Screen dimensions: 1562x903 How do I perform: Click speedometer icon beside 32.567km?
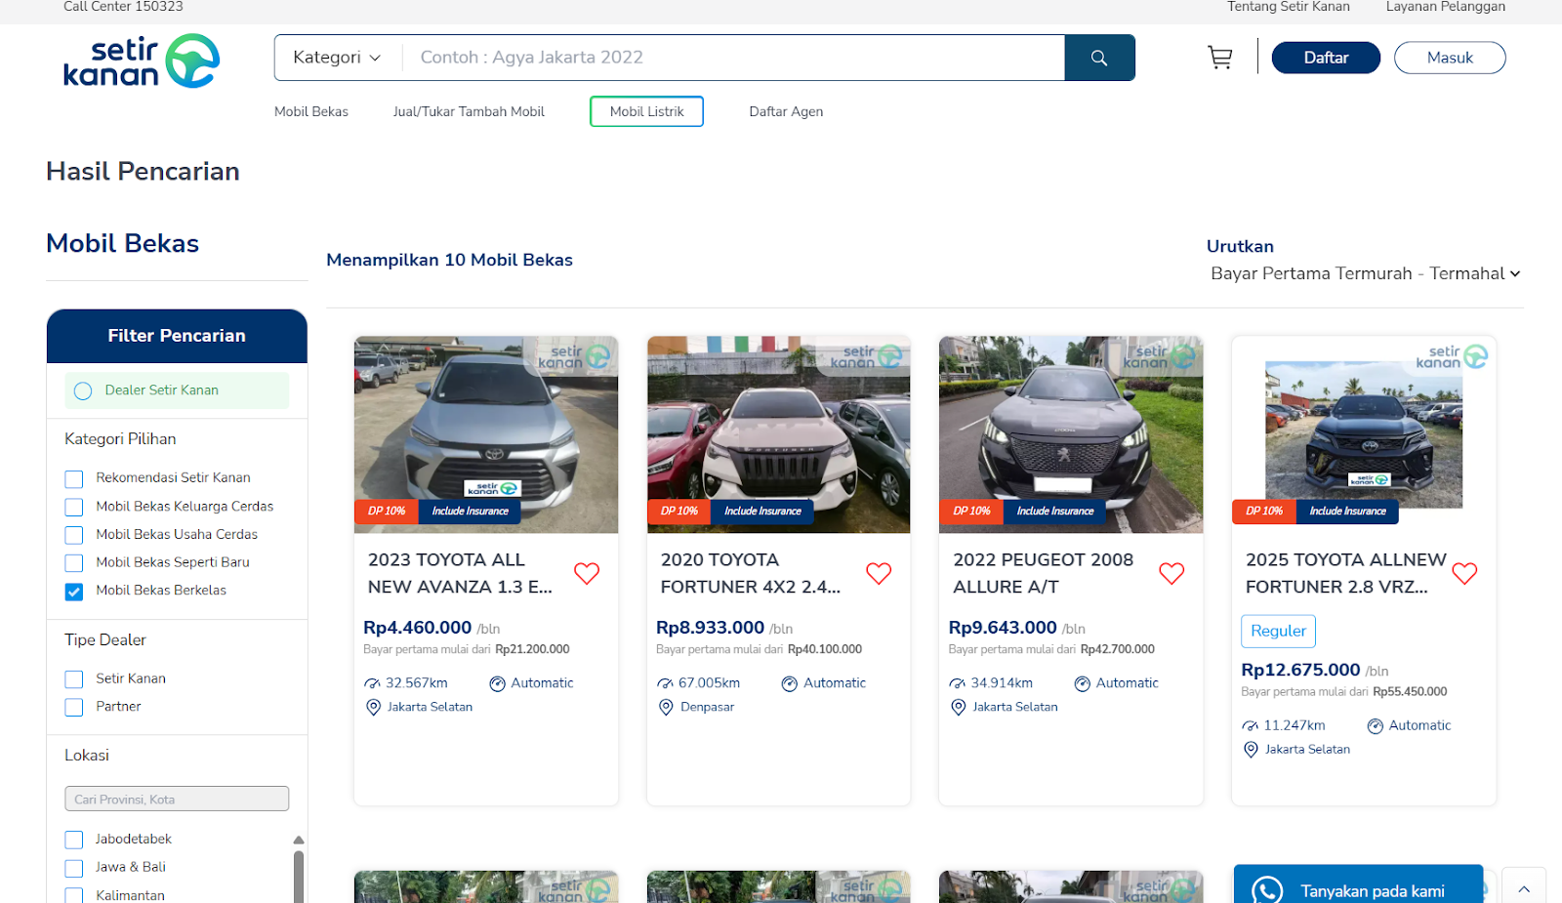(372, 683)
